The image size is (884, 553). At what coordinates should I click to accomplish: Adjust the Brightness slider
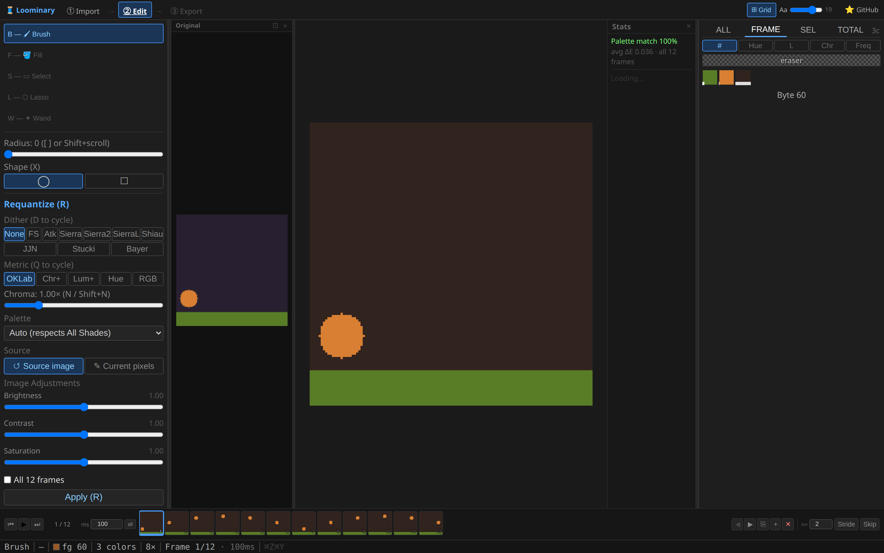coord(83,407)
